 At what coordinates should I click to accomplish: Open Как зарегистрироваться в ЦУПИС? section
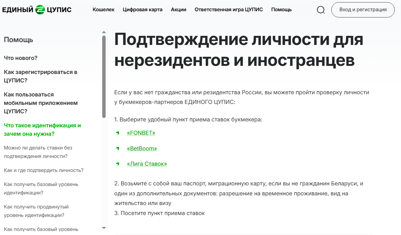click(41, 76)
